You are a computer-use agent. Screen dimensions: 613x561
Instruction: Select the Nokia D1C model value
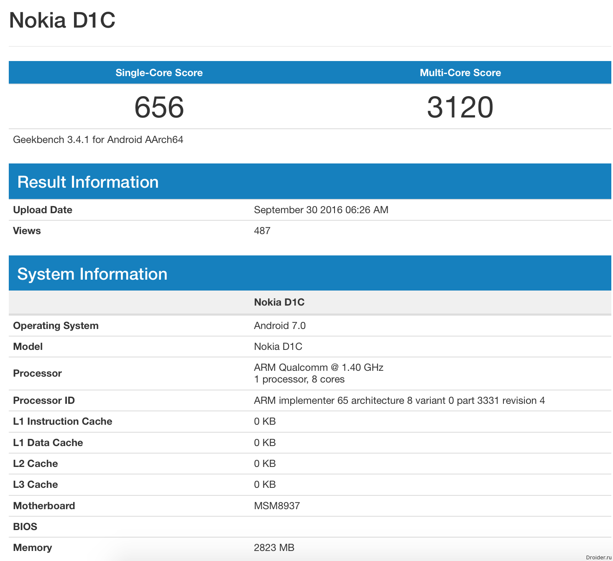click(x=278, y=347)
